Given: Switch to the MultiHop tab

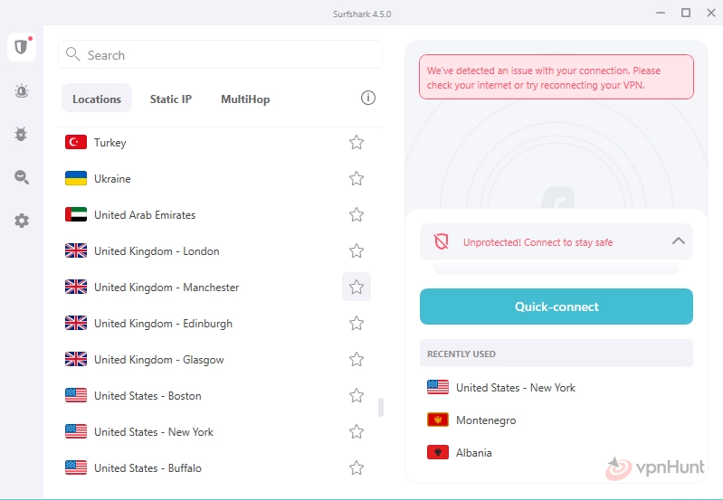Looking at the screenshot, I should [x=245, y=99].
